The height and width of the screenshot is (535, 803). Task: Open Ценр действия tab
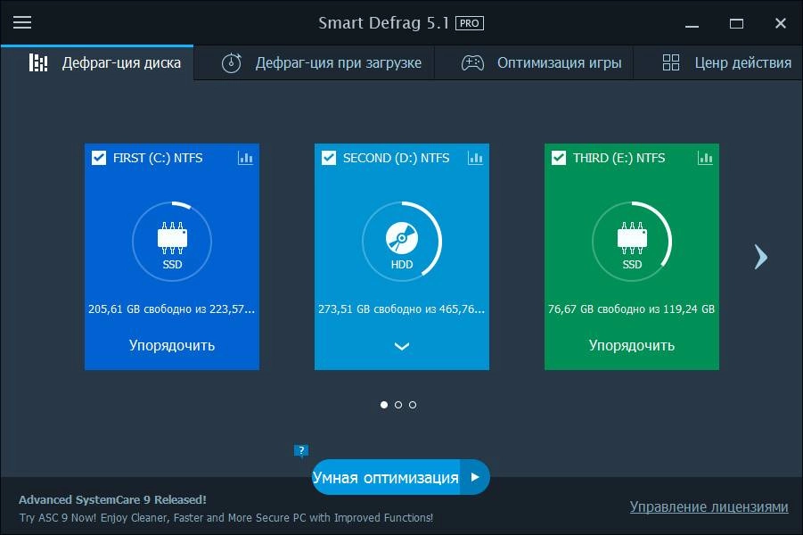click(x=718, y=62)
